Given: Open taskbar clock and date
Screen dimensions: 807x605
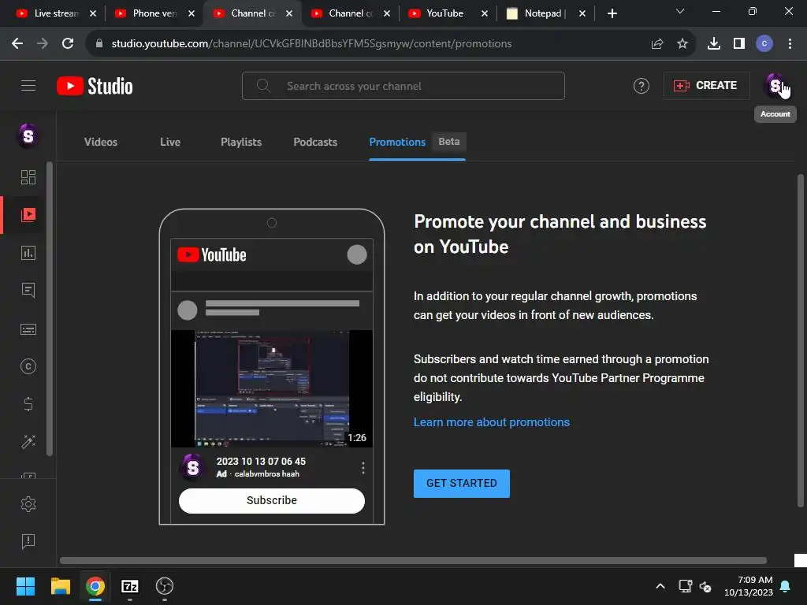Looking at the screenshot, I should point(749,586).
